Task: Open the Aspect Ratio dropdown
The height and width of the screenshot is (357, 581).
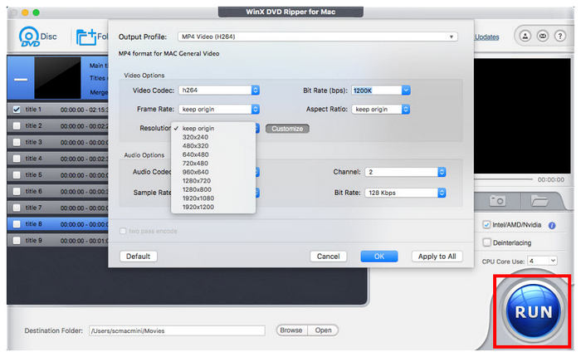Action: [x=381, y=109]
